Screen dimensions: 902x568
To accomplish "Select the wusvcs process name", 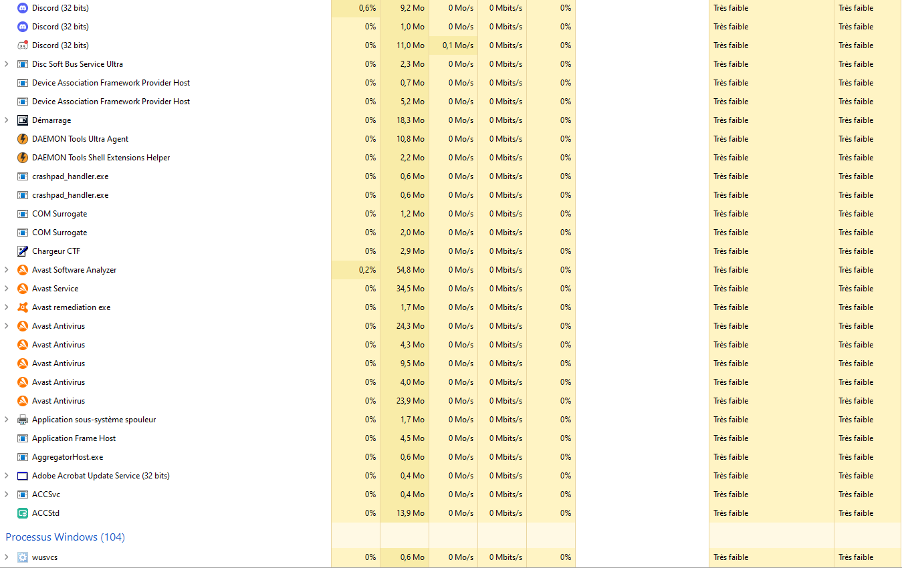I will [x=45, y=557].
